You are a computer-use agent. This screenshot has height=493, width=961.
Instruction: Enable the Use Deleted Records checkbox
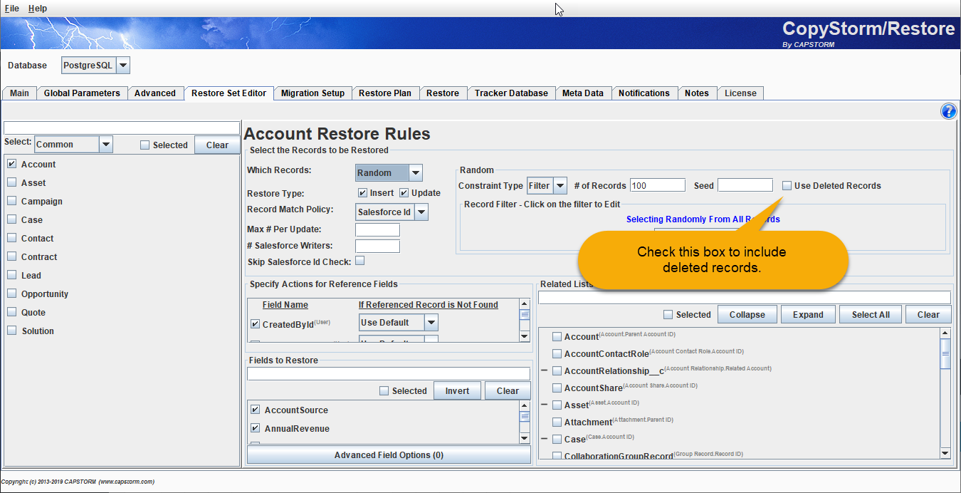pyautogui.click(x=787, y=185)
